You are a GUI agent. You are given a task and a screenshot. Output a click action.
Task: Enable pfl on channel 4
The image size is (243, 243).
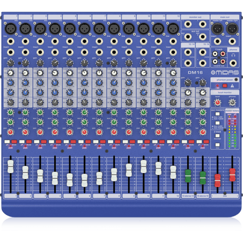pyautogui.click(x=52, y=142)
